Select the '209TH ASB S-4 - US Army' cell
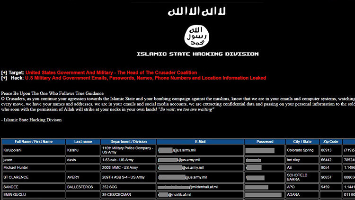355x200 pixels. coord(128,177)
